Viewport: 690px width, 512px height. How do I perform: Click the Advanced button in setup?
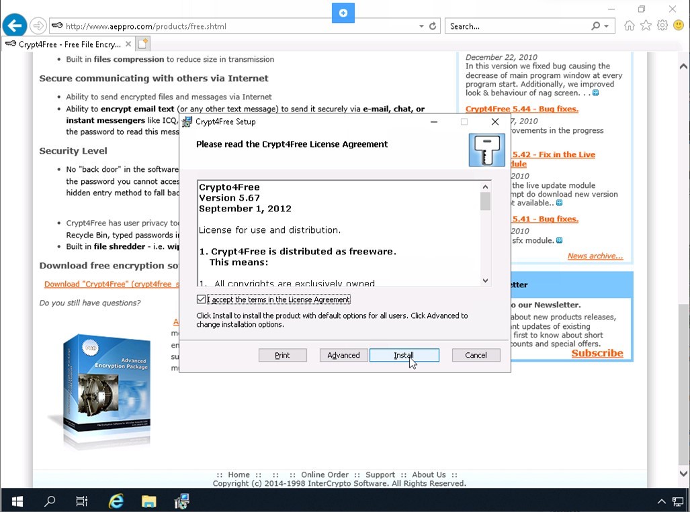pos(343,355)
